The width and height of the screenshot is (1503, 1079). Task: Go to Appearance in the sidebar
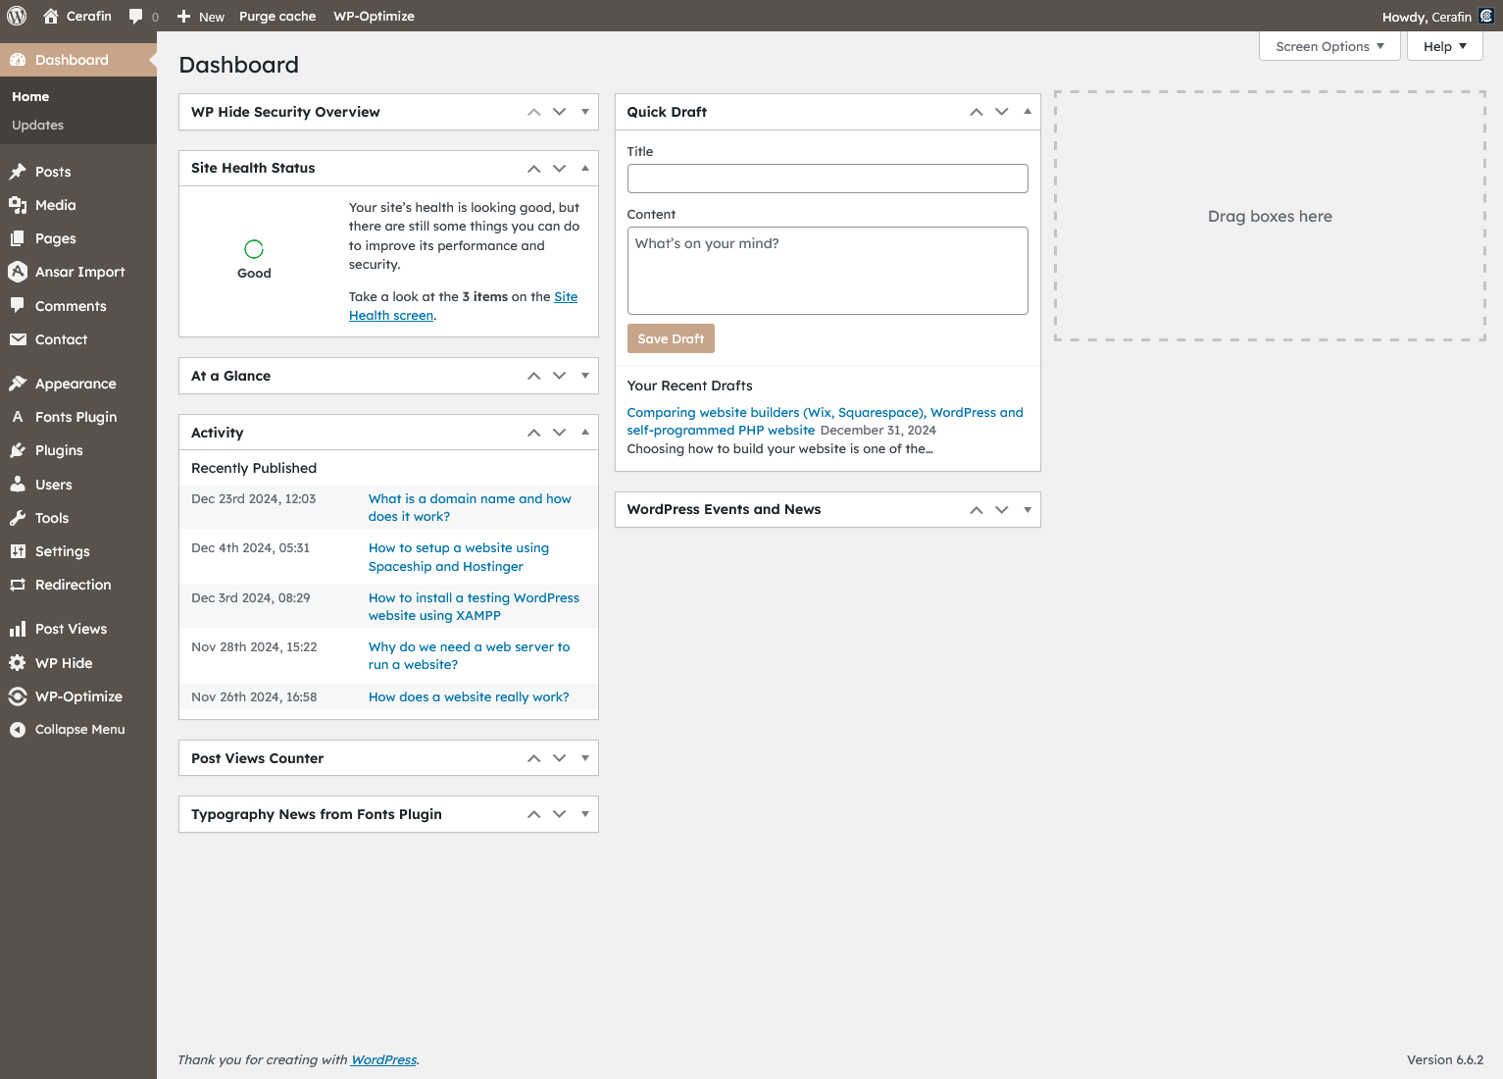point(75,384)
